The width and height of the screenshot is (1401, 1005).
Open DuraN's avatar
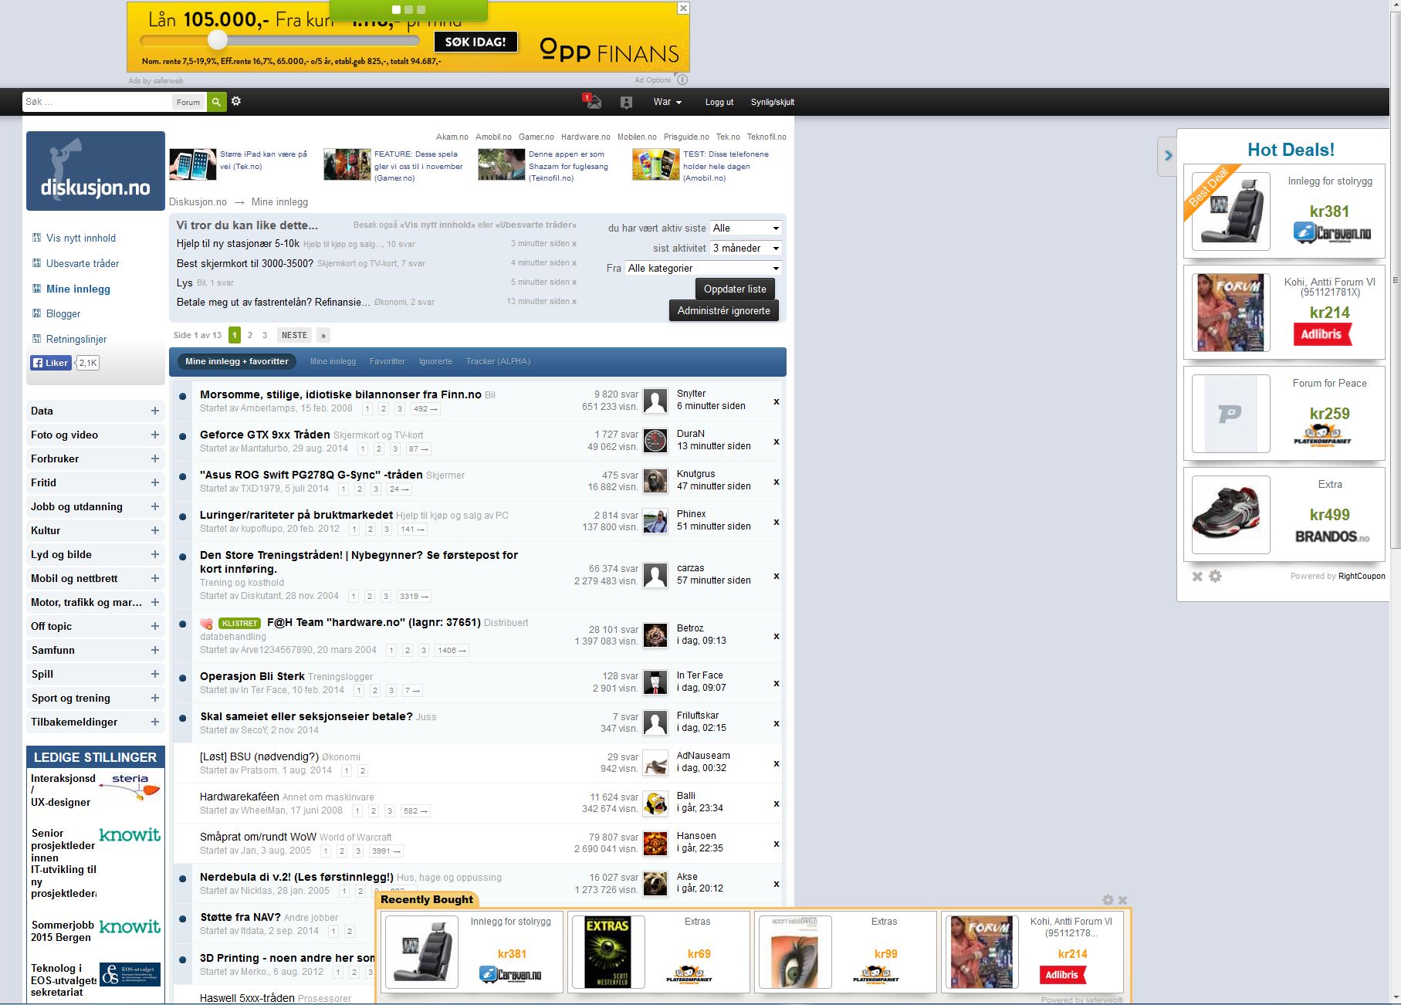655,441
